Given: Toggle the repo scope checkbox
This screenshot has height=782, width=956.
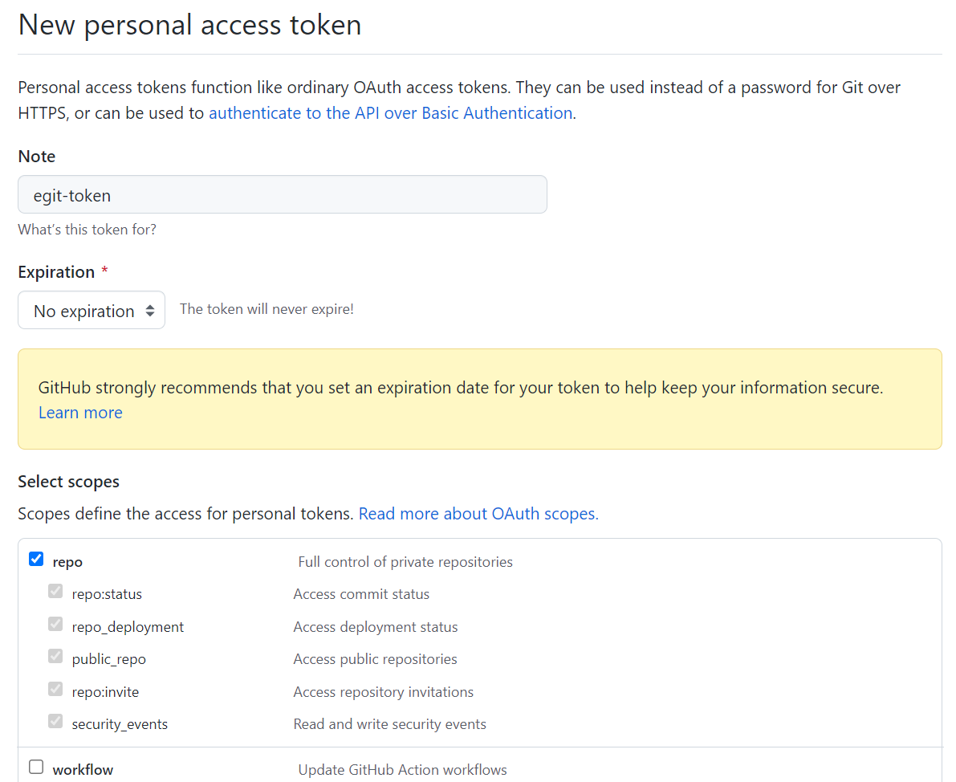Looking at the screenshot, I should coord(36,560).
